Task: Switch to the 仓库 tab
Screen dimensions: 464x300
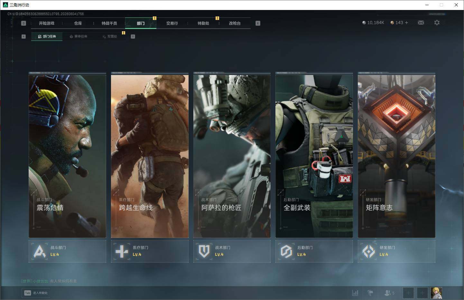Action: [78, 23]
